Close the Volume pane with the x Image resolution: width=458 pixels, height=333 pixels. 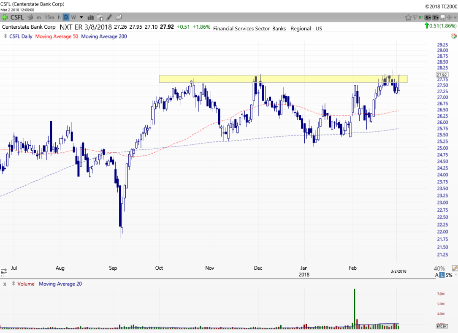click(x=5, y=284)
